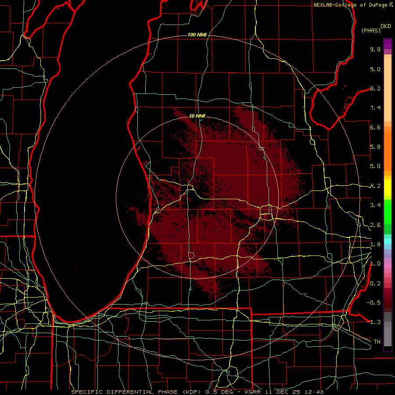Click the DKD legend heading
The image size is (395, 395).
[386, 26]
